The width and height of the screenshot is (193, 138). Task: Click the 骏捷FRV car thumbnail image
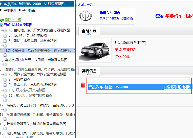(95, 50)
